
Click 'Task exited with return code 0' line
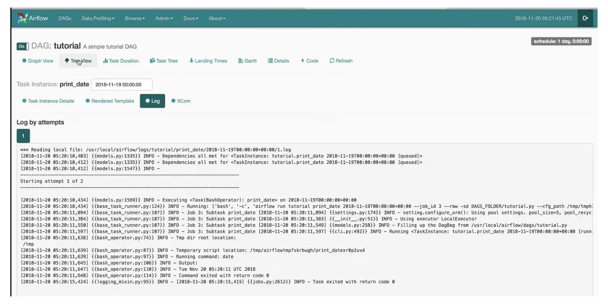(208, 281)
